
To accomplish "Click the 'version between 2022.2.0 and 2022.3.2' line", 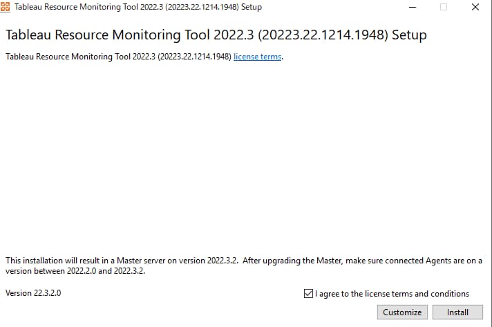I will (75, 271).
